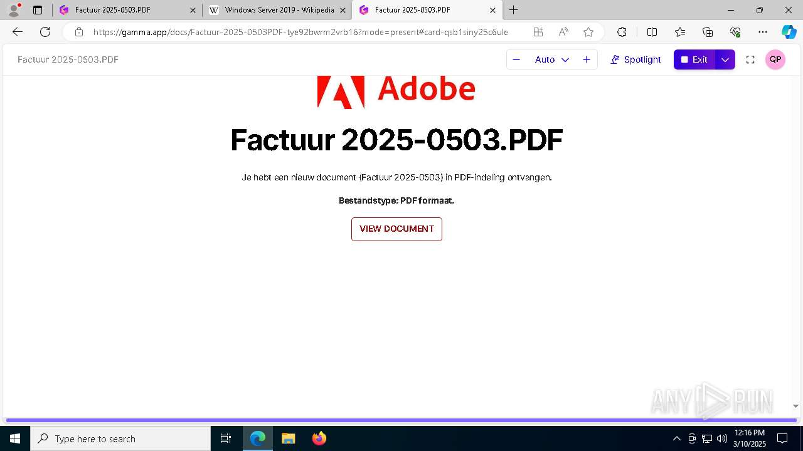This screenshot has height=451, width=803.
Task: Open File Explorer from taskbar
Action: (288, 438)
